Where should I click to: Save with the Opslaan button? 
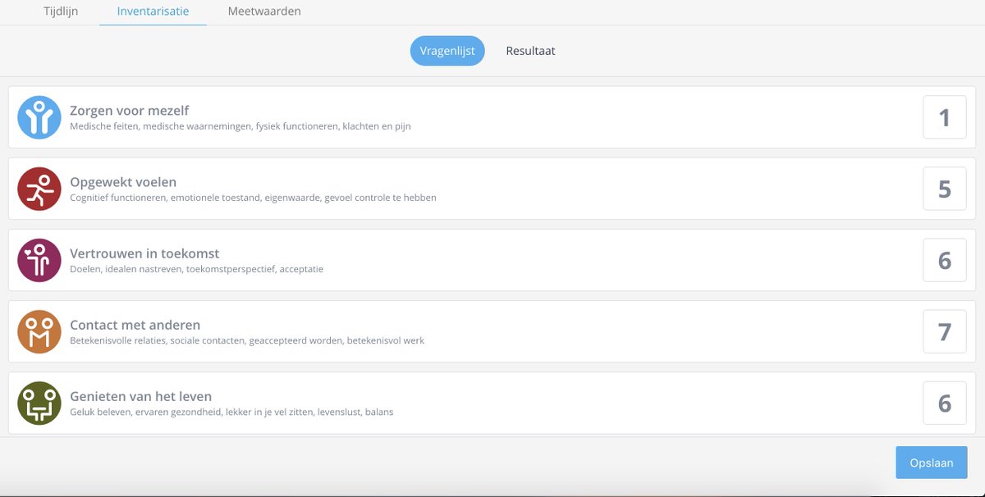click(x=932, y=463)
